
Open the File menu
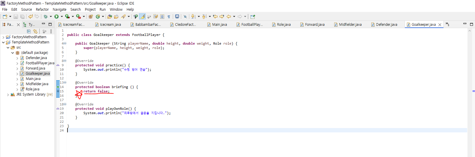(5, 9)
